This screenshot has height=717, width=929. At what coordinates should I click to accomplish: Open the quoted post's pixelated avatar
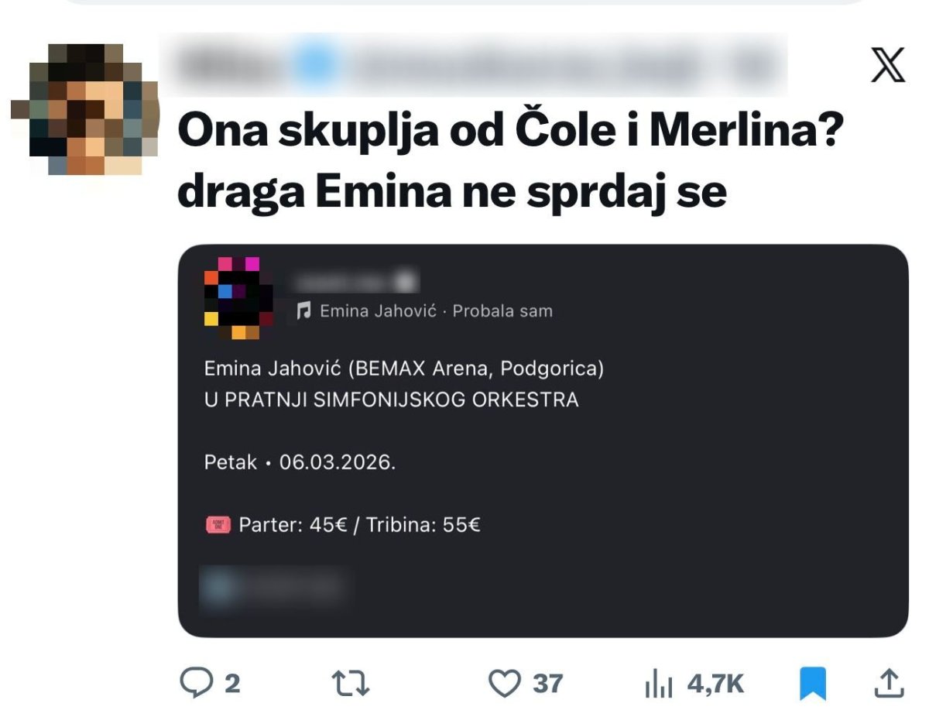point(238,299)
